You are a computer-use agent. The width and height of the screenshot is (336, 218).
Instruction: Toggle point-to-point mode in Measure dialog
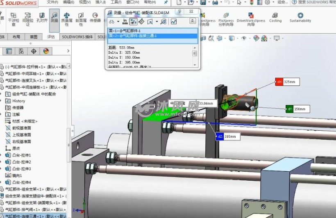pos(141,21)
